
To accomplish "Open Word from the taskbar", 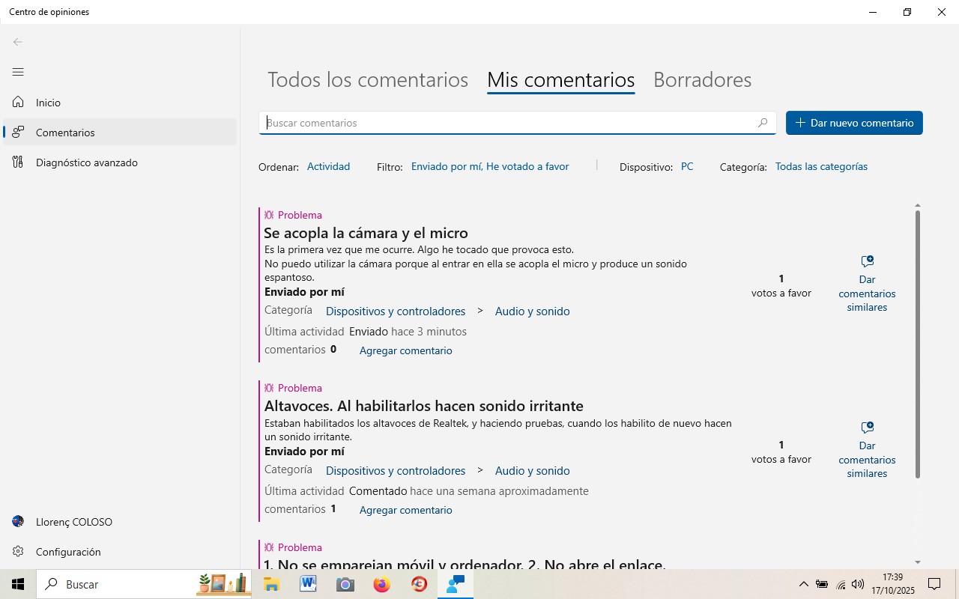I will tap(308, 584).
